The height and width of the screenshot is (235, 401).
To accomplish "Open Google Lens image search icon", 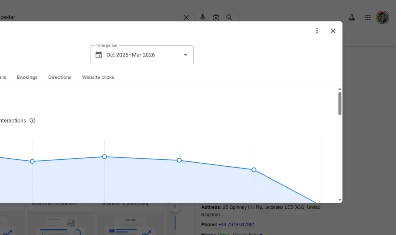I will point(216,17).
